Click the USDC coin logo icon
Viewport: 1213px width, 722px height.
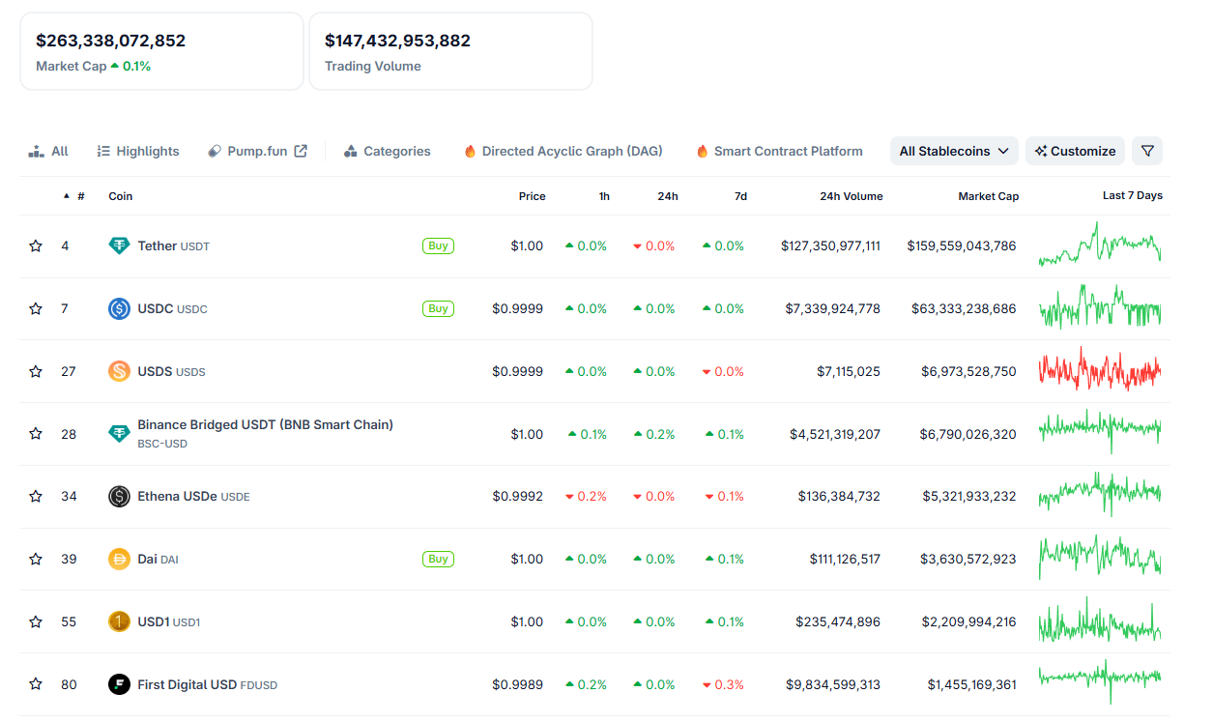(x=119, y=309)
